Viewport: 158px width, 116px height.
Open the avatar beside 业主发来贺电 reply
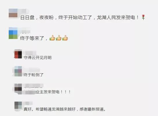pyautogui.click(x=18, y=89)
